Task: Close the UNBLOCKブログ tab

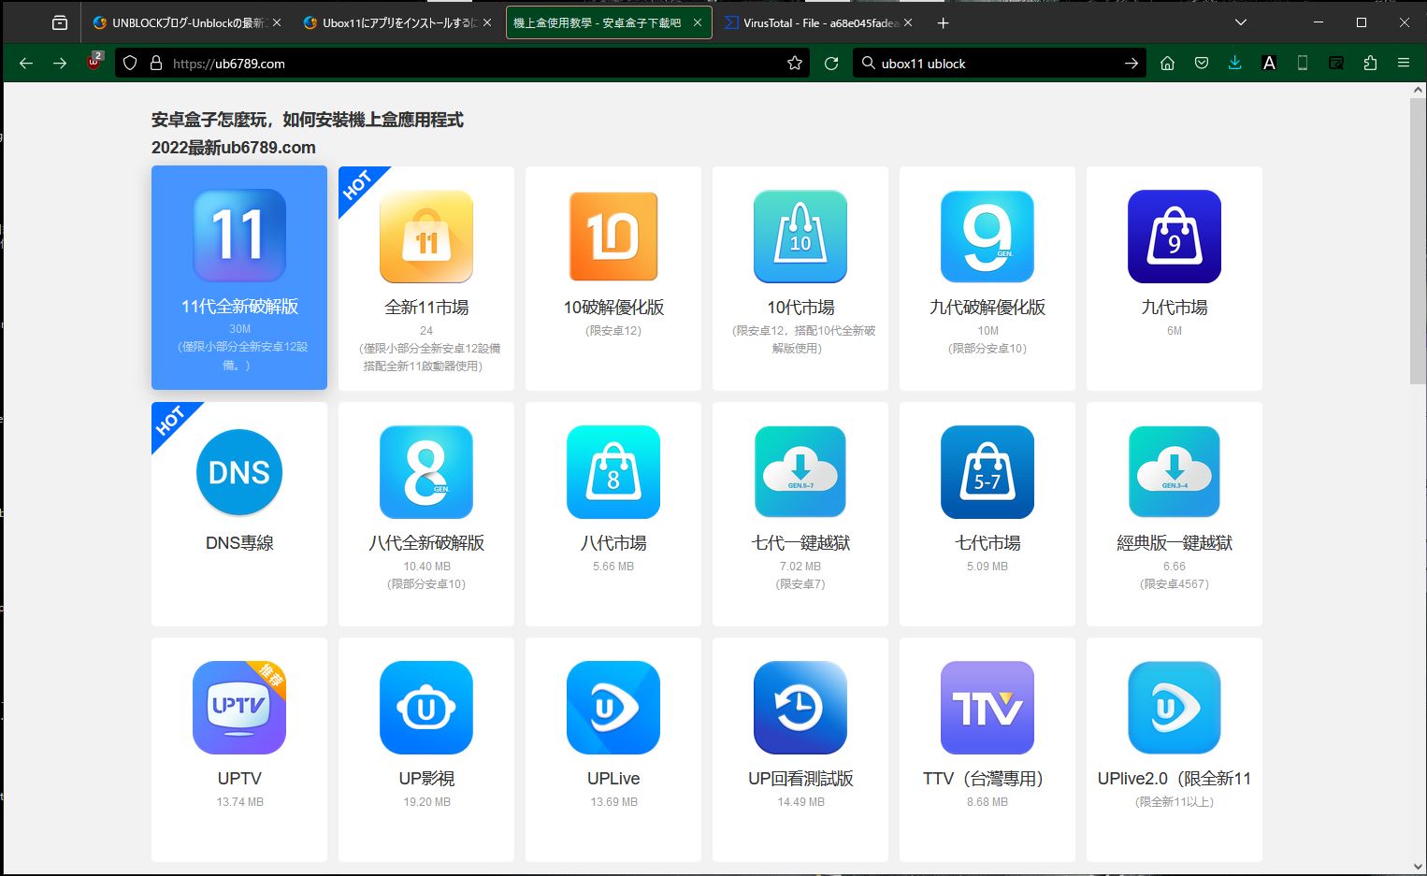Action: (x=277, y=22)
